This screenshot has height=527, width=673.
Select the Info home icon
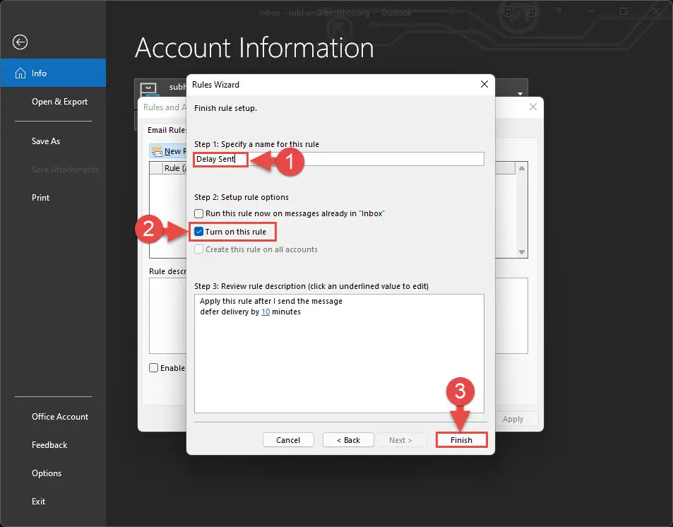coord(20,73)
